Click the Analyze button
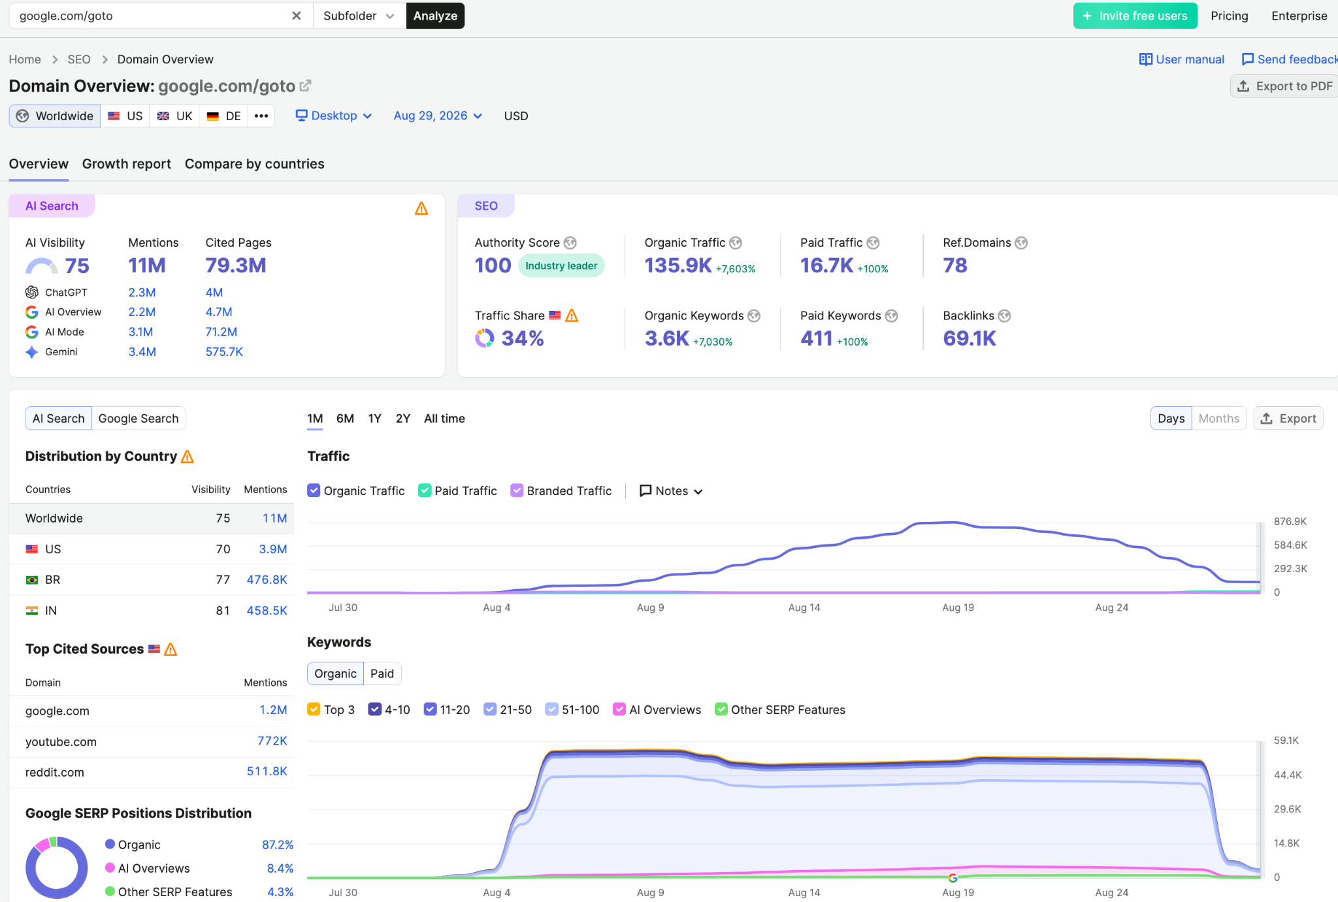This screenshot has width=1338, height=902. (435, 16)
